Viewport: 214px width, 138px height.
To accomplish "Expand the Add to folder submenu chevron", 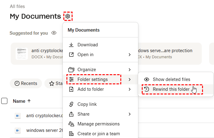I will 130,89.
